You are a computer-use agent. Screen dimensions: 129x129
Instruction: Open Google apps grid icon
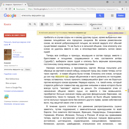pyautogui.click(x=112, y=15)
